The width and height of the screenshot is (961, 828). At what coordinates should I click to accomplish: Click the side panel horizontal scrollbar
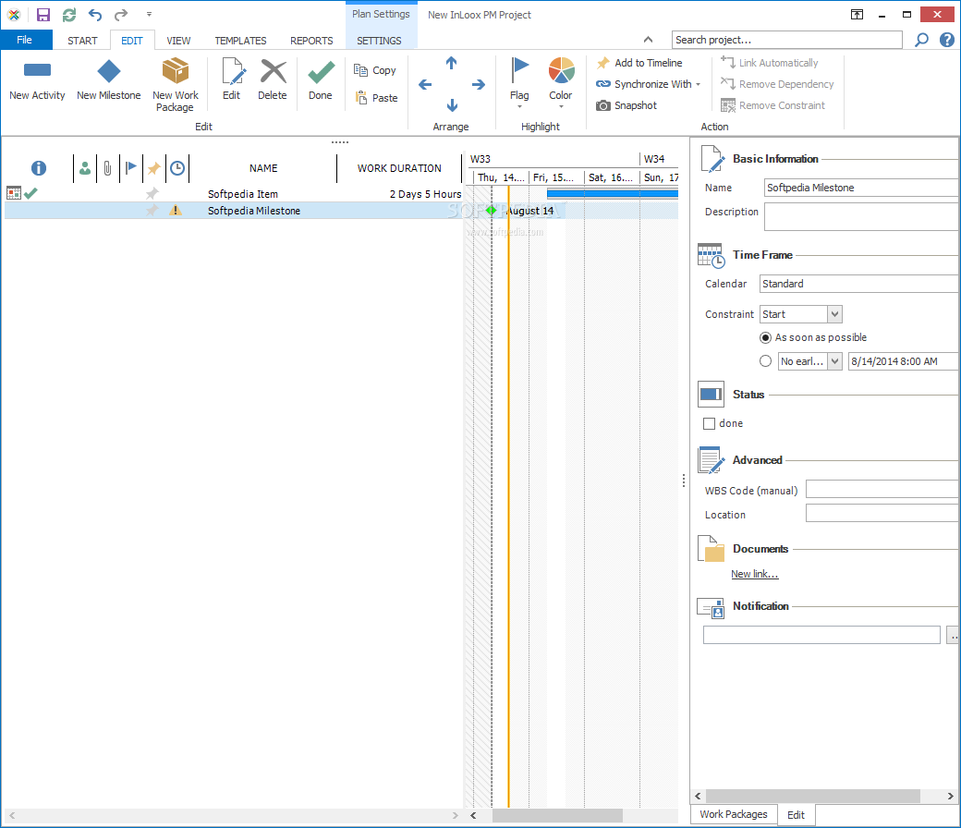click(x=812, y=797)
